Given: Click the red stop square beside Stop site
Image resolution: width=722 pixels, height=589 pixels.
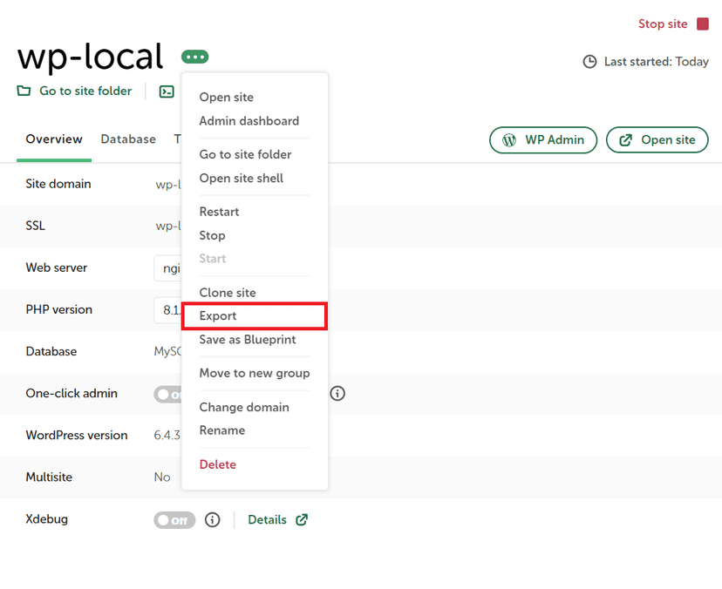Looking at the screenshot, I should pyautogui.click(x=702, y=24).
